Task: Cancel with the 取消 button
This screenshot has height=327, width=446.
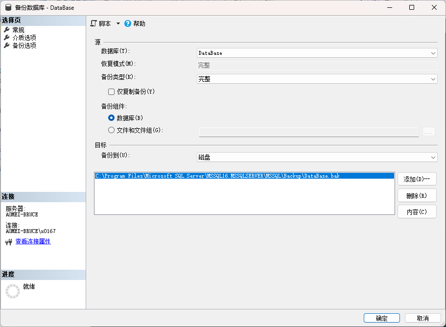Action: pos(423,318)
